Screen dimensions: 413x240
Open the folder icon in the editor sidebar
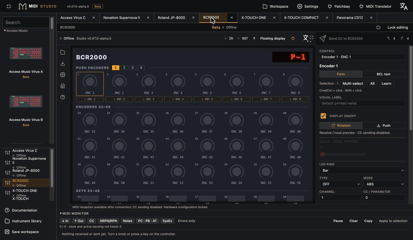(x=63, y=52)
